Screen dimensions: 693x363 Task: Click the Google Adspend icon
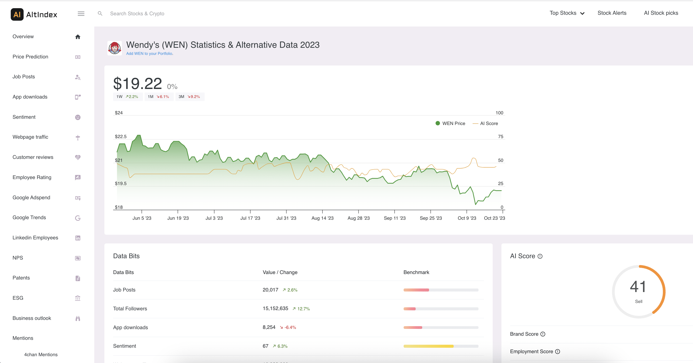coord(78,198)
